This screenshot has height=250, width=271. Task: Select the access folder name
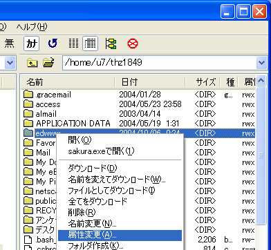pos(48,104)
